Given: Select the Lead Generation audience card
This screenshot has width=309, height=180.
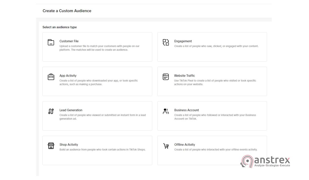Looking at the screenshot, I should click(97, 116).
